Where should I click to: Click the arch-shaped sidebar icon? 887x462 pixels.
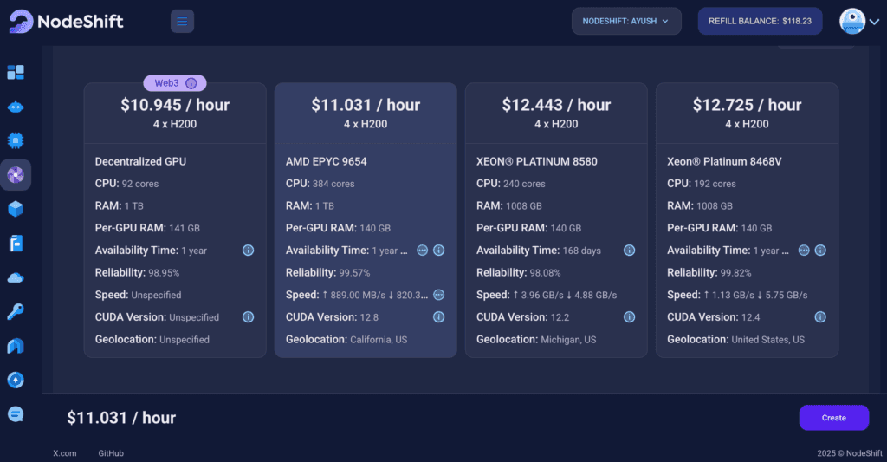(16, 346)
